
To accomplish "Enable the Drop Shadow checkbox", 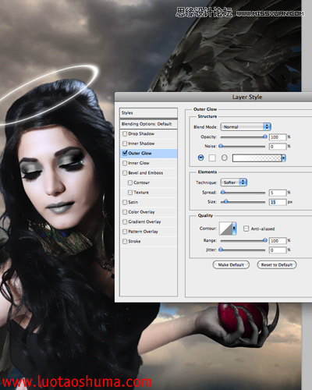I will tap(125, 133).
